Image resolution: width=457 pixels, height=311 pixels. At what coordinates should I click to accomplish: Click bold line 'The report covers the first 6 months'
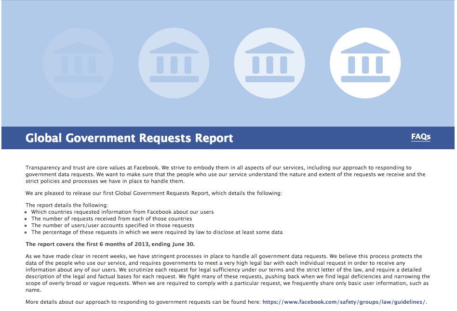pyautogui.click(x=110, y=244)
